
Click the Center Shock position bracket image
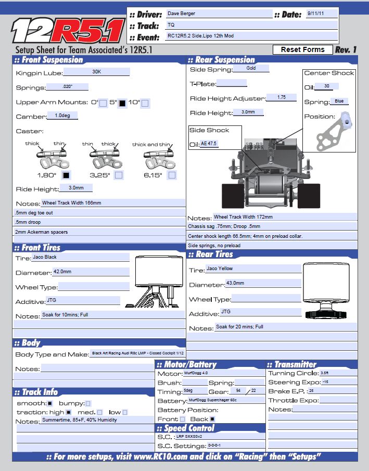pyautogui.click(x=334, y=131)
